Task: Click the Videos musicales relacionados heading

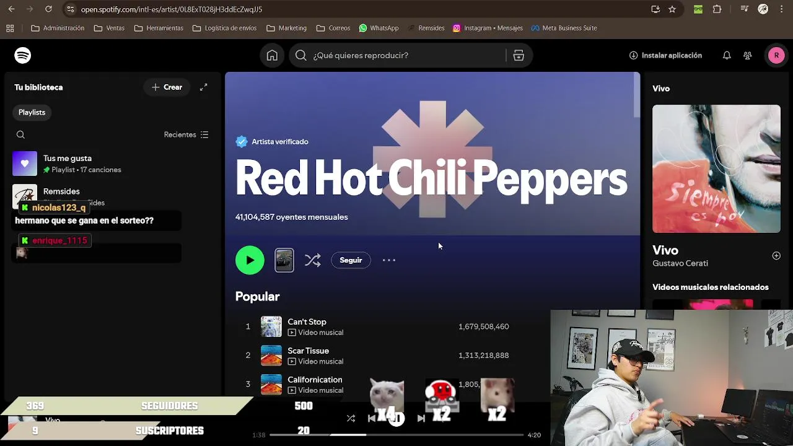Action: pos(711,287)
